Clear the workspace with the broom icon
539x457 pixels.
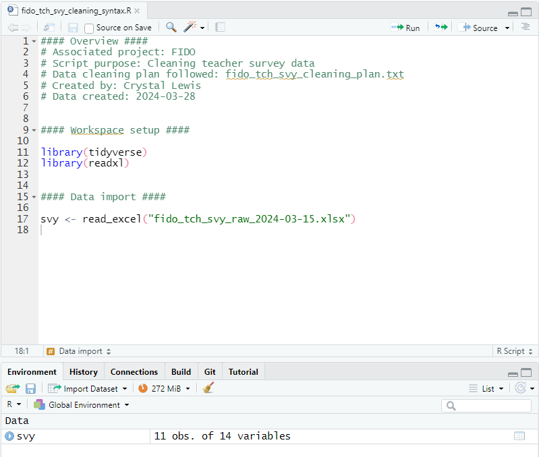pos(208,388)
